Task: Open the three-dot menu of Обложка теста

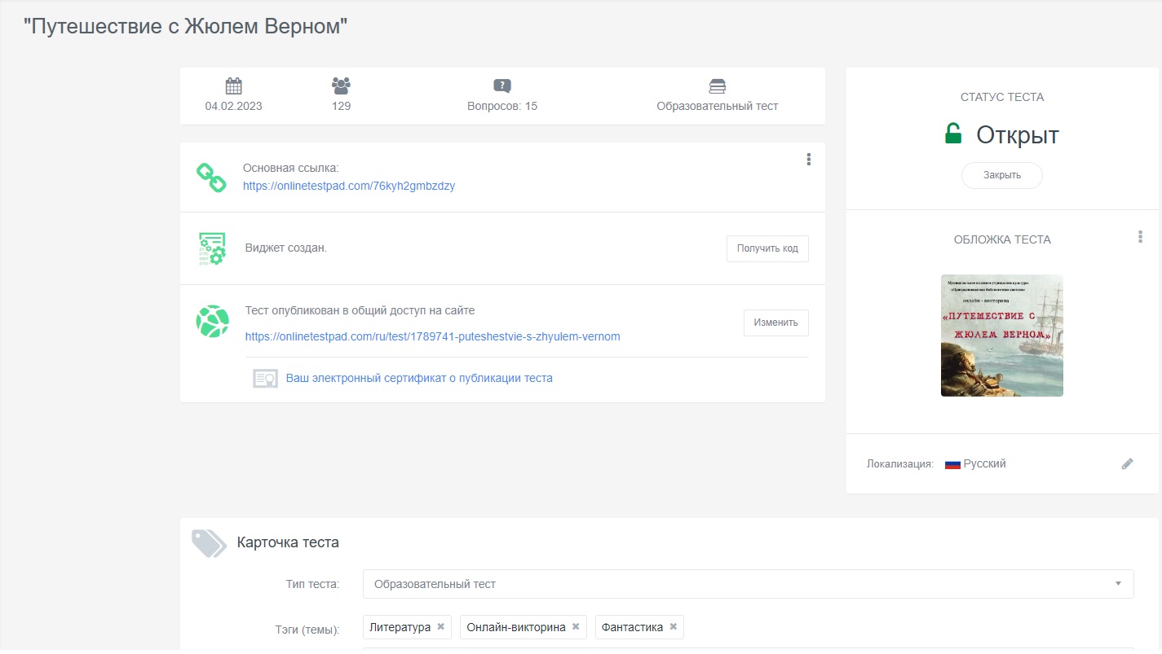Action: click(x=1141, y=237)
